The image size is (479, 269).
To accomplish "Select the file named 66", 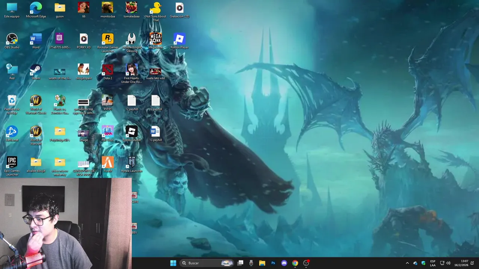I will coord(83,10).
